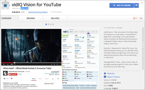Image resolution: width=145 pixels, height=90 pixels.
Task: Close the extension details dialog
Action: coord(142,3)
